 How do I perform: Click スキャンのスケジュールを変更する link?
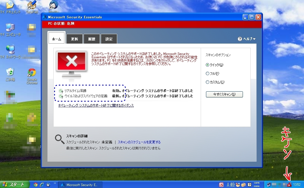coord(139,142)
